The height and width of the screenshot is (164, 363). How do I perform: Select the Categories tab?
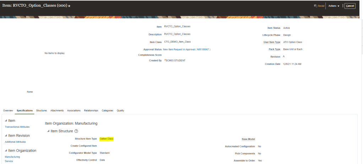click(107, 110)
